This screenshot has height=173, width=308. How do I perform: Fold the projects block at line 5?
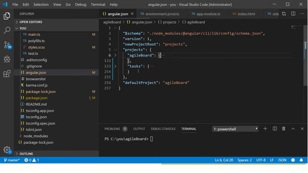tap(115, 50)
